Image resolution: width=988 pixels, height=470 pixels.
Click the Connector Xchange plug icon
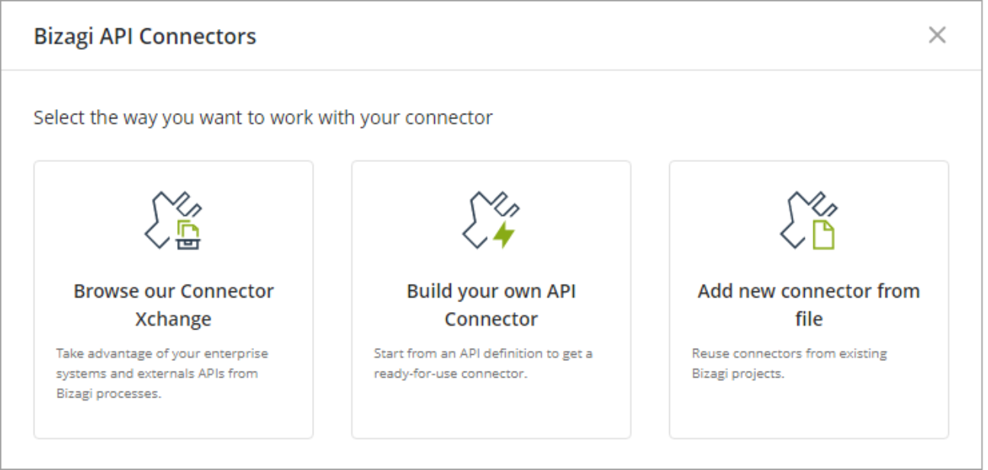(x=173, y=221)
